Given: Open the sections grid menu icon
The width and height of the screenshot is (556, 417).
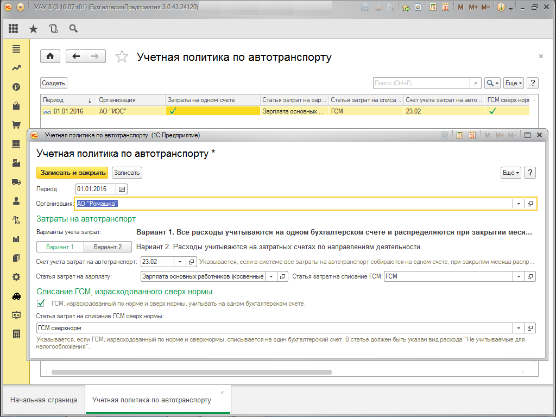Looking at the screenshot, I should (14, 29).
